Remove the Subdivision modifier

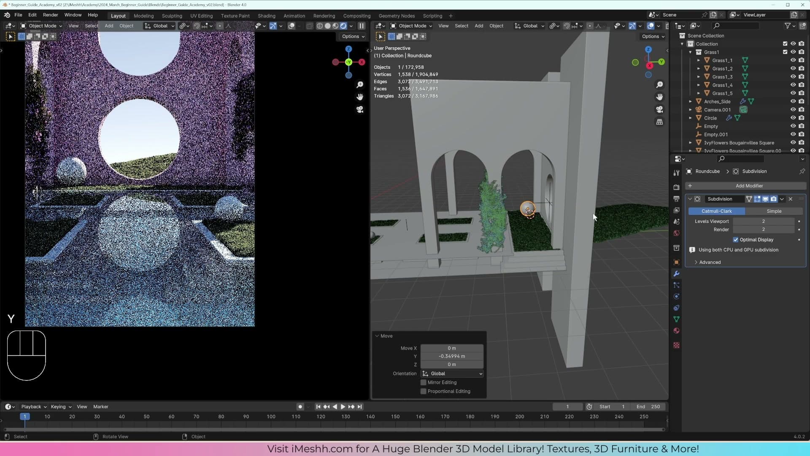791,199
